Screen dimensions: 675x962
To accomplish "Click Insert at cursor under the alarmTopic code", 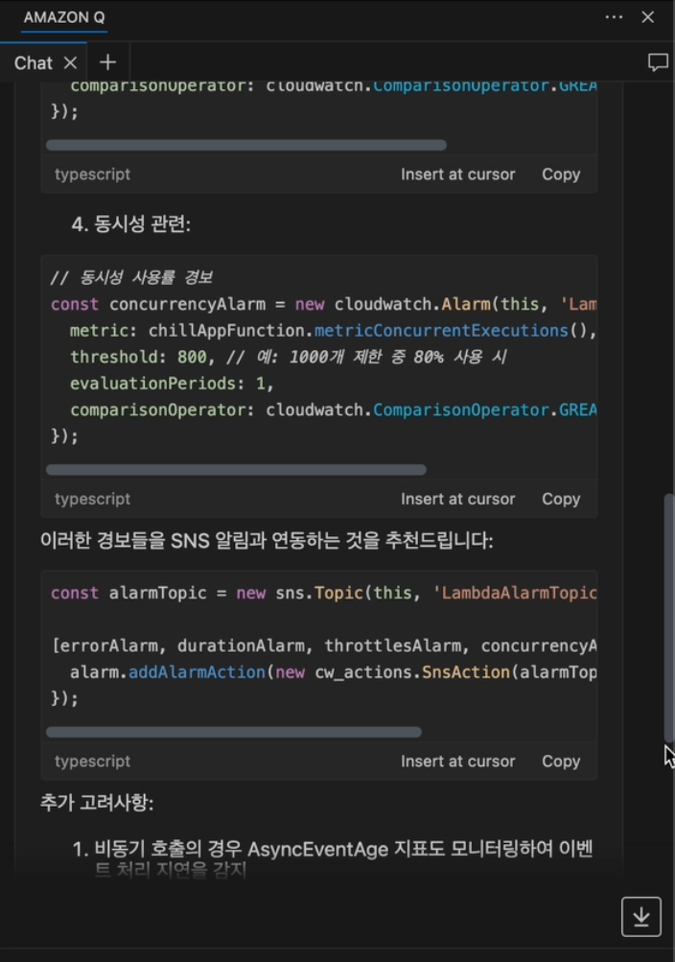I will click(x=458, y=761).
